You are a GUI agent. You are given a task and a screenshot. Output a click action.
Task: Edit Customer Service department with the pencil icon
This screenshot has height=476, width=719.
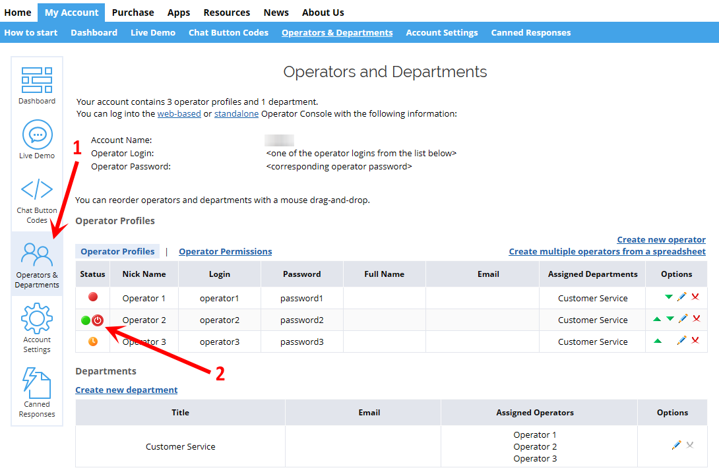point(676,444)
